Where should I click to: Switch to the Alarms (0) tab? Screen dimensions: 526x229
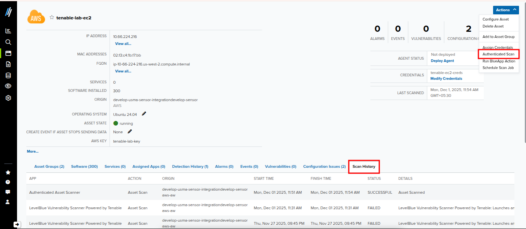(x=224, y=167)
